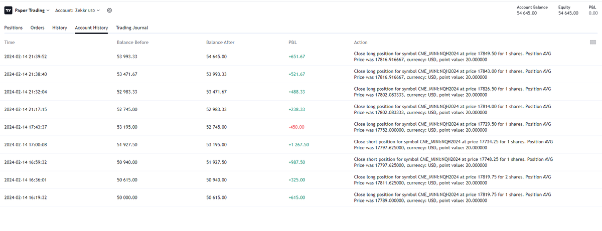Click the 53 993.33 Balance Before cell
Image resolution: width=602 pixels, height=231 pixels.
(x=127, y=57)
